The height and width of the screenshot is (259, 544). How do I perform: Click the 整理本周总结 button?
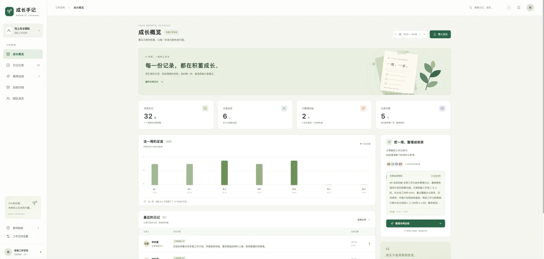pos(416,223)
